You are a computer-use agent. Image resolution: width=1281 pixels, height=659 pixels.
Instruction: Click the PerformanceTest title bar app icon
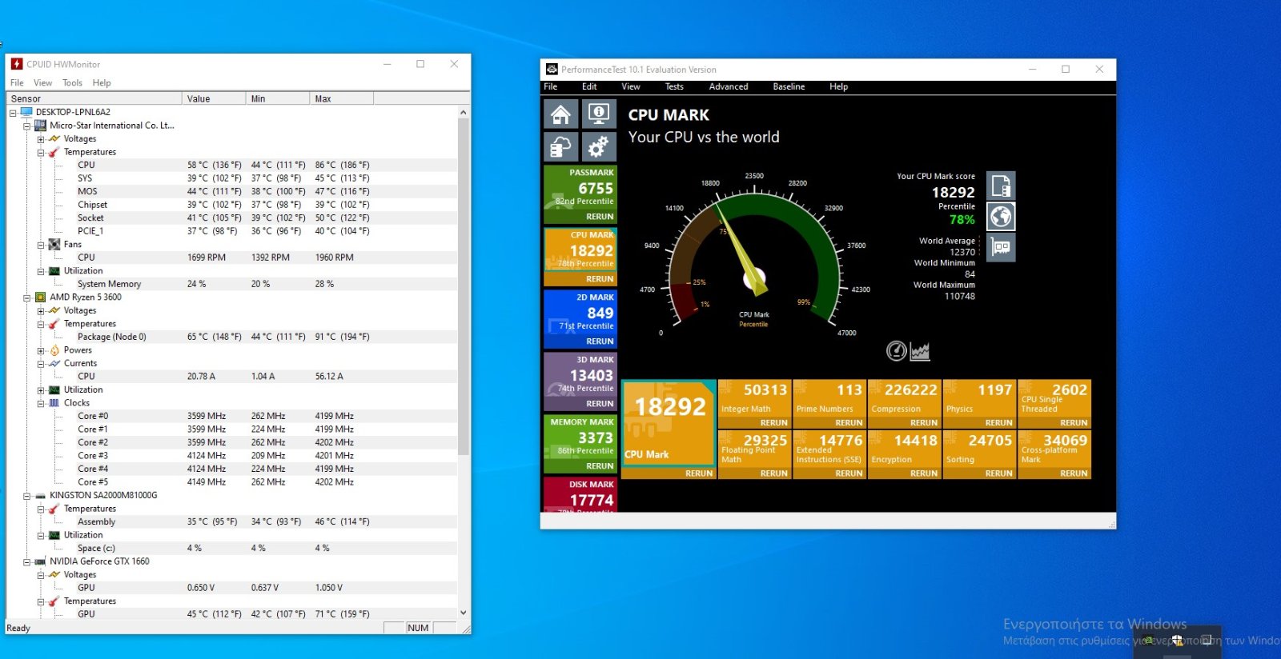552,70
